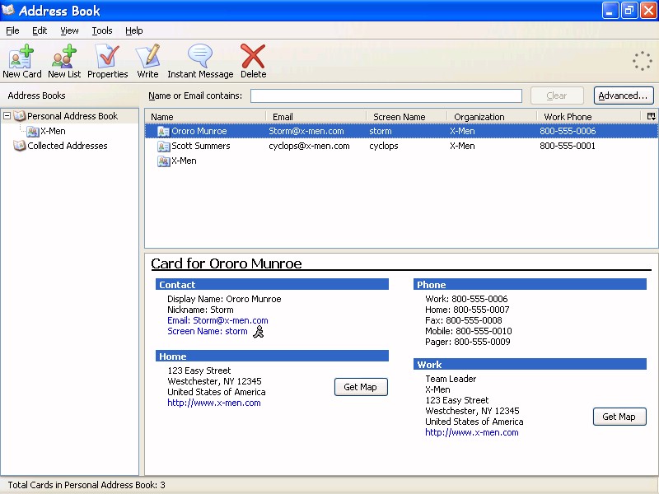Click the cyclops screen name cell
The width and height of the screenshot is (659, 494).
click(384, 146)
